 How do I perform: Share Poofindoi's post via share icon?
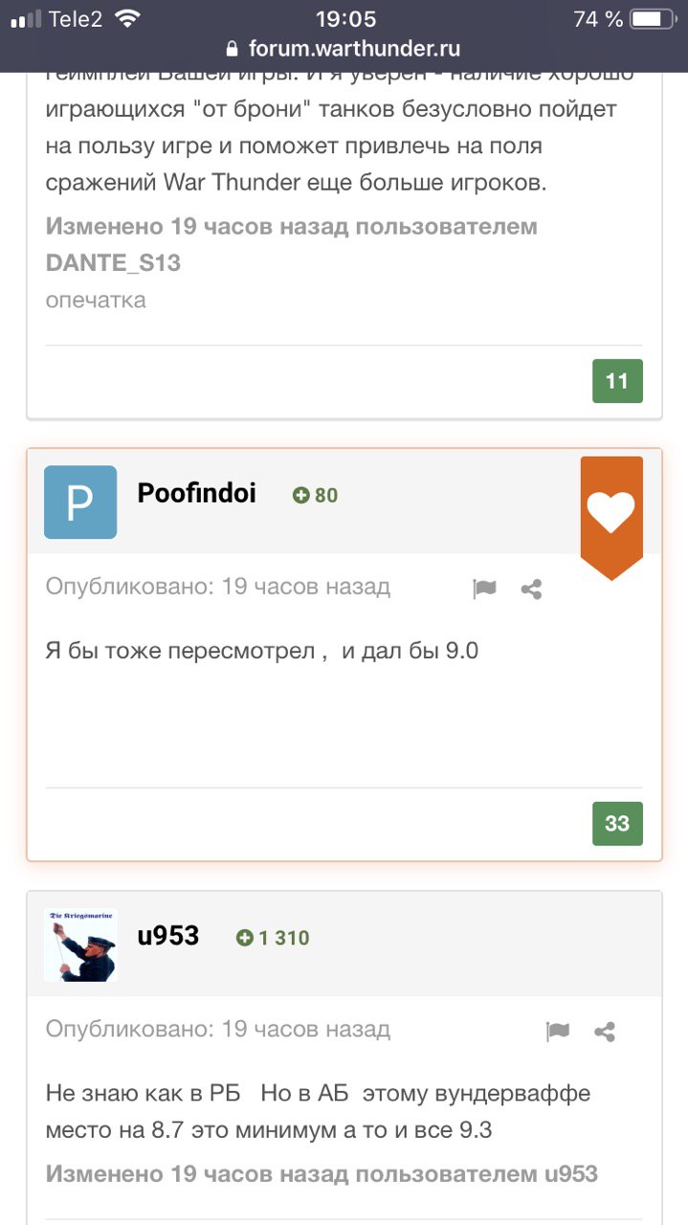tap(532, 590)
